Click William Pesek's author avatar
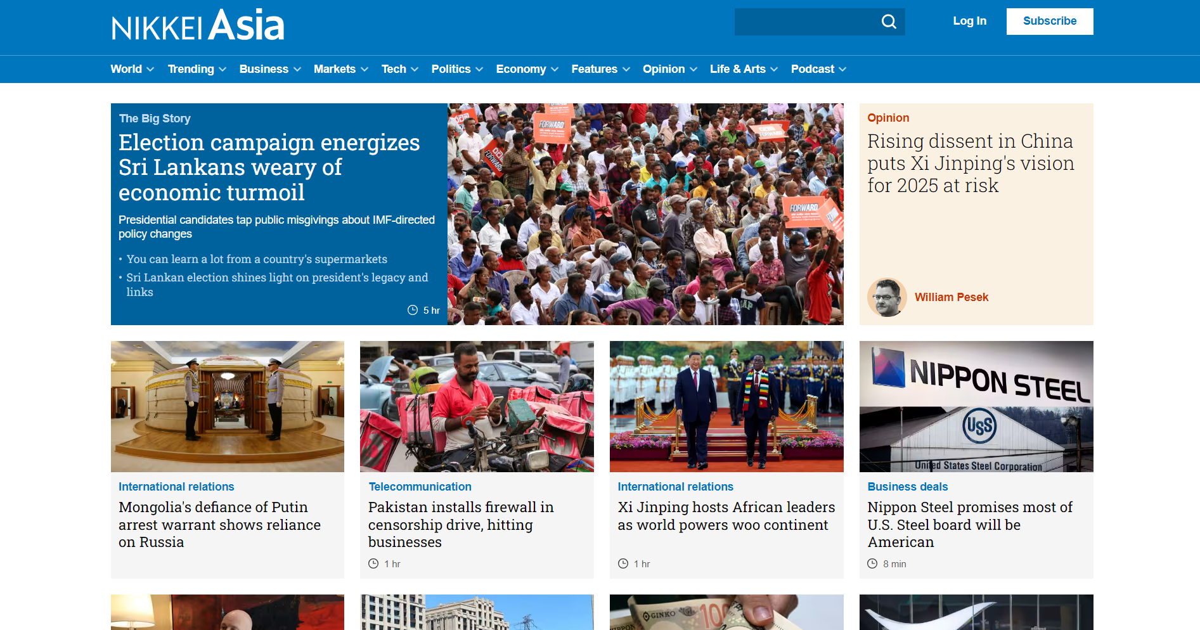The height and width of the screenshot is (630, 1200). tap(886, 297)
